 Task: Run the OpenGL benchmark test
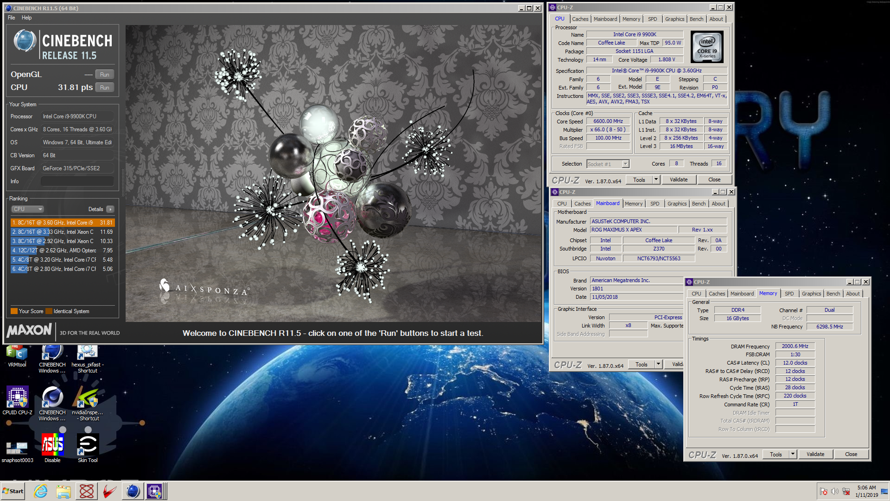click(x=105, y=75)
